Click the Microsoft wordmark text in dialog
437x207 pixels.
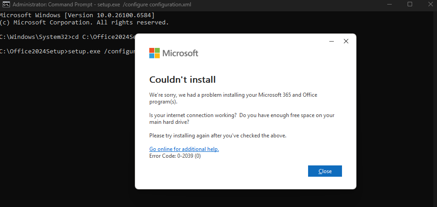point(180,53)
